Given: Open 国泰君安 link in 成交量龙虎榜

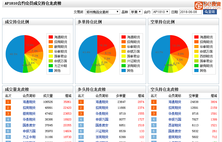Looking at the screenshot, I should coord(29,125).
